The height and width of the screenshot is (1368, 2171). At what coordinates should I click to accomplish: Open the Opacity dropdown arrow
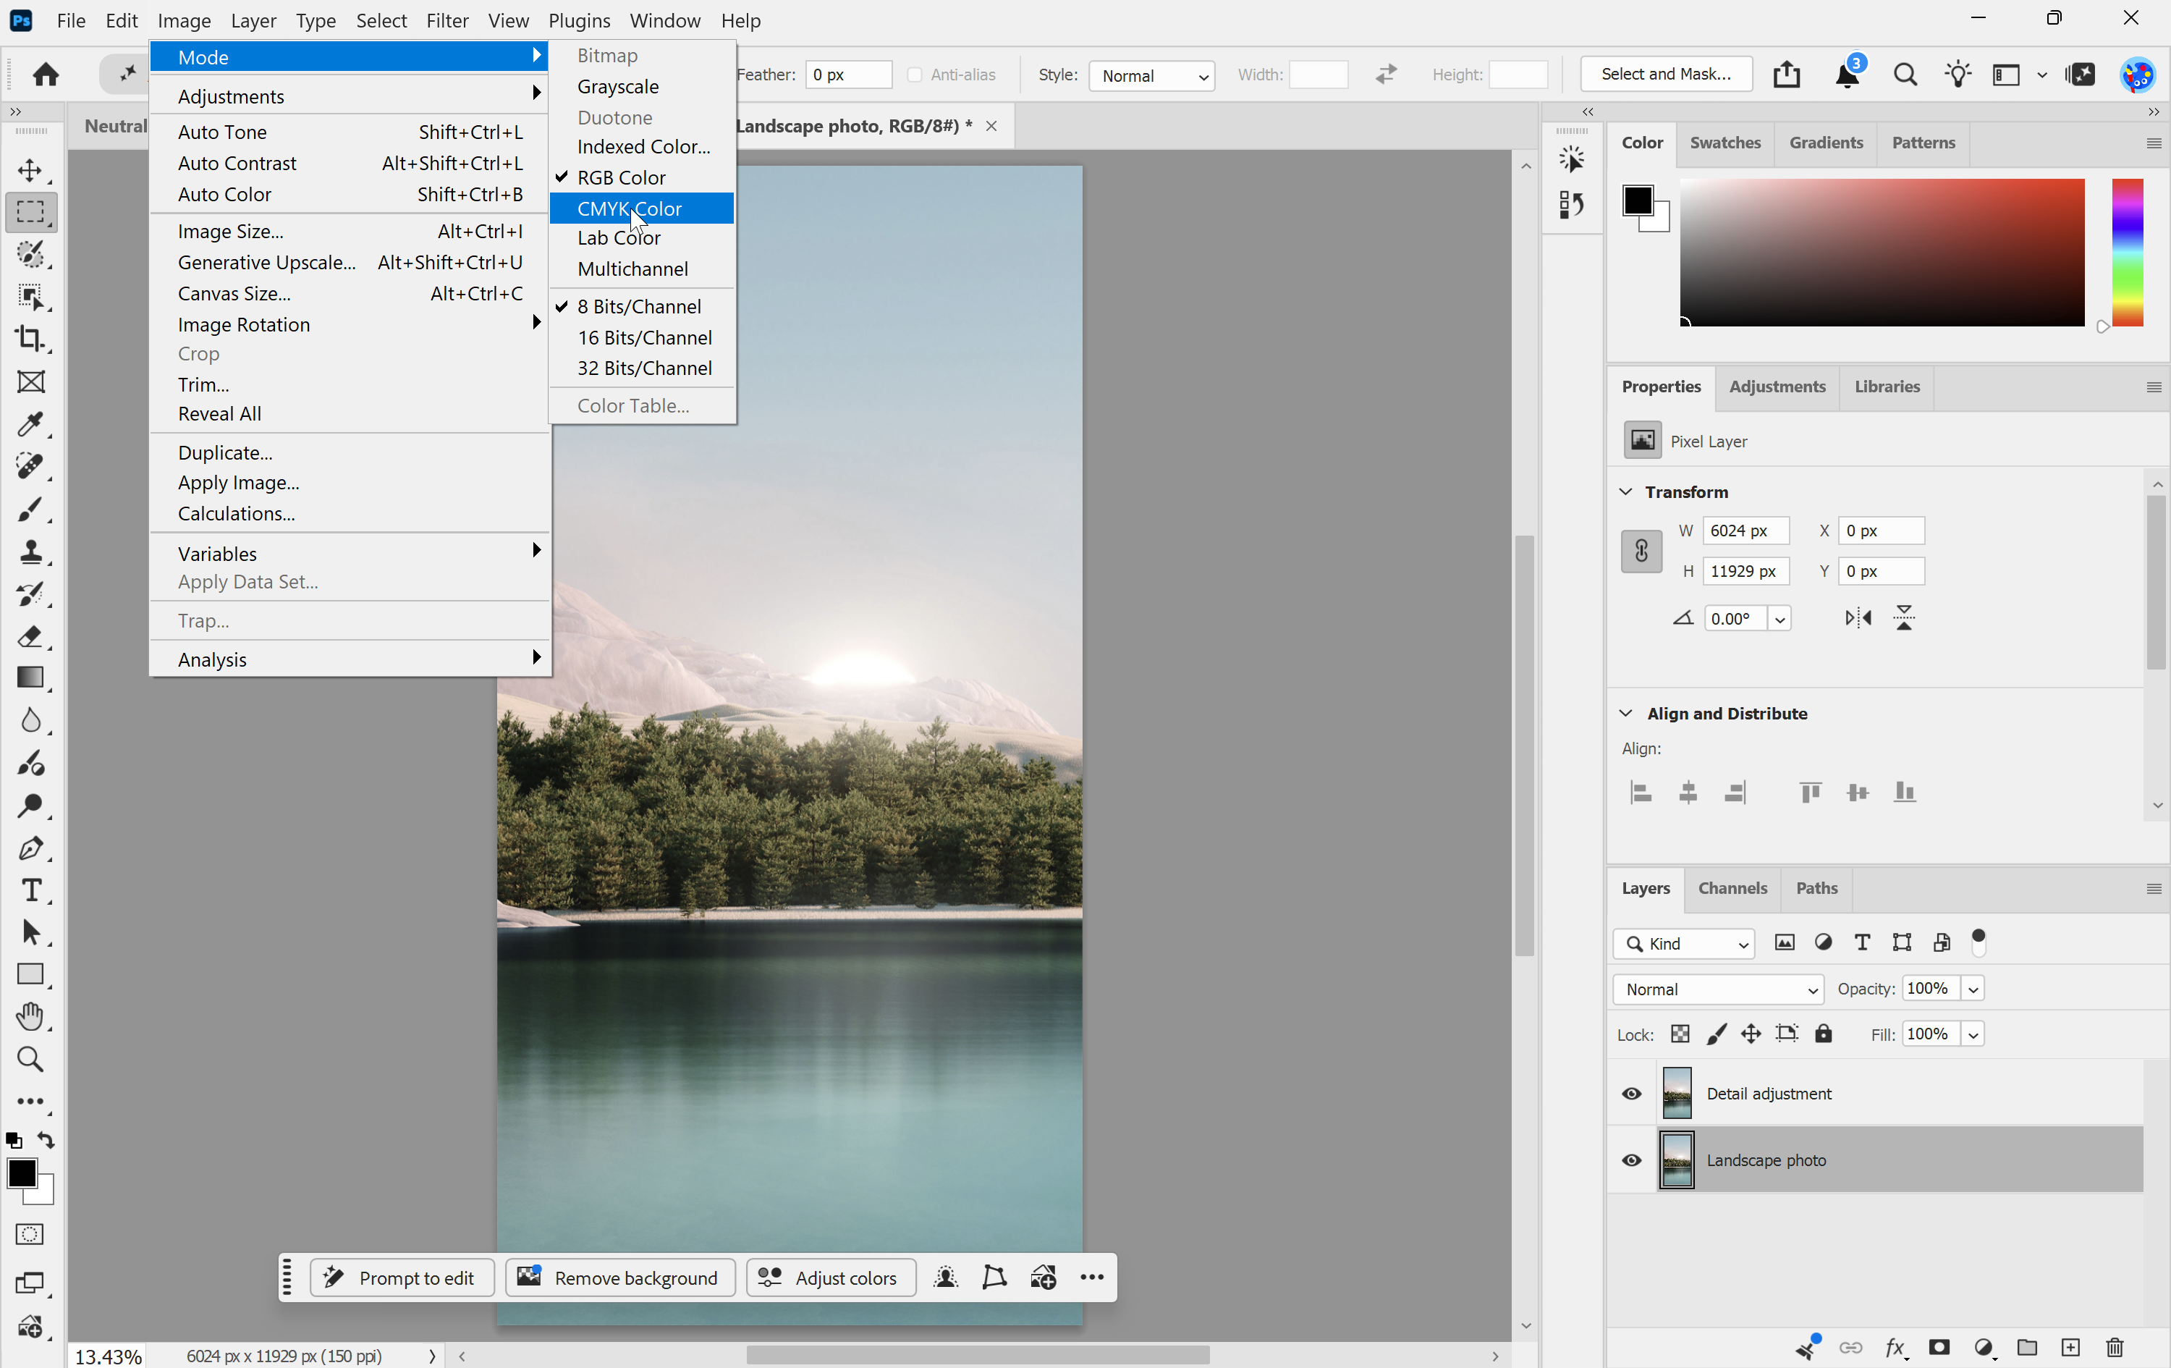(x=1973, y=988)
